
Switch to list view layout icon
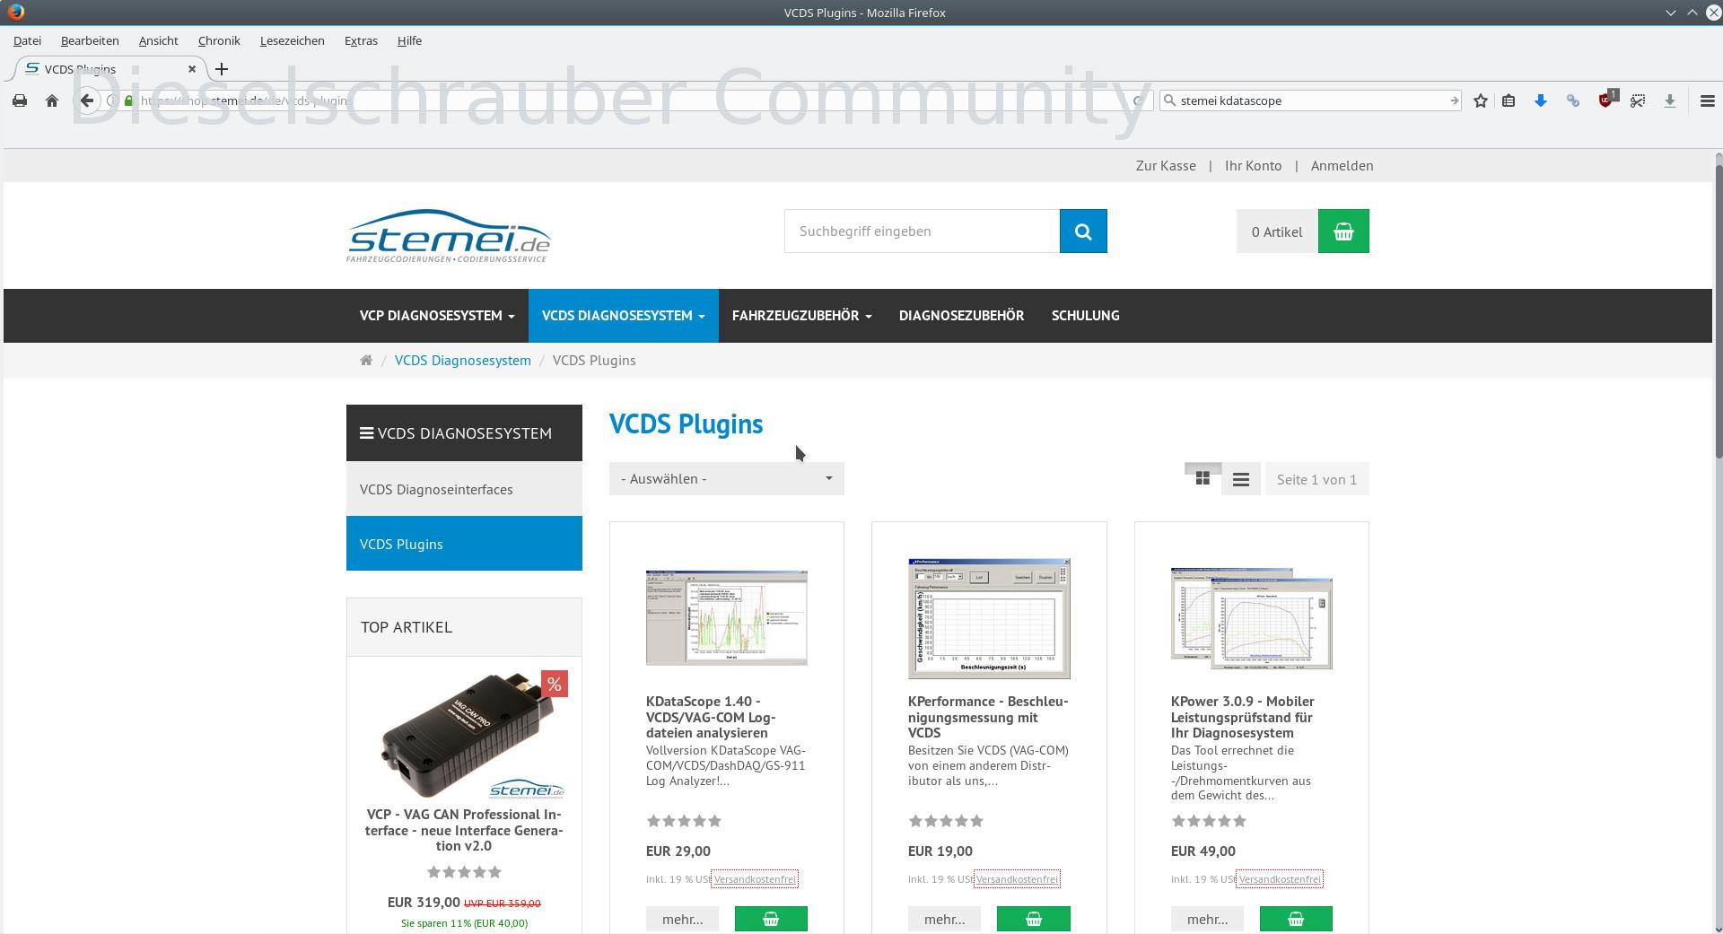tap(1241, 479)
